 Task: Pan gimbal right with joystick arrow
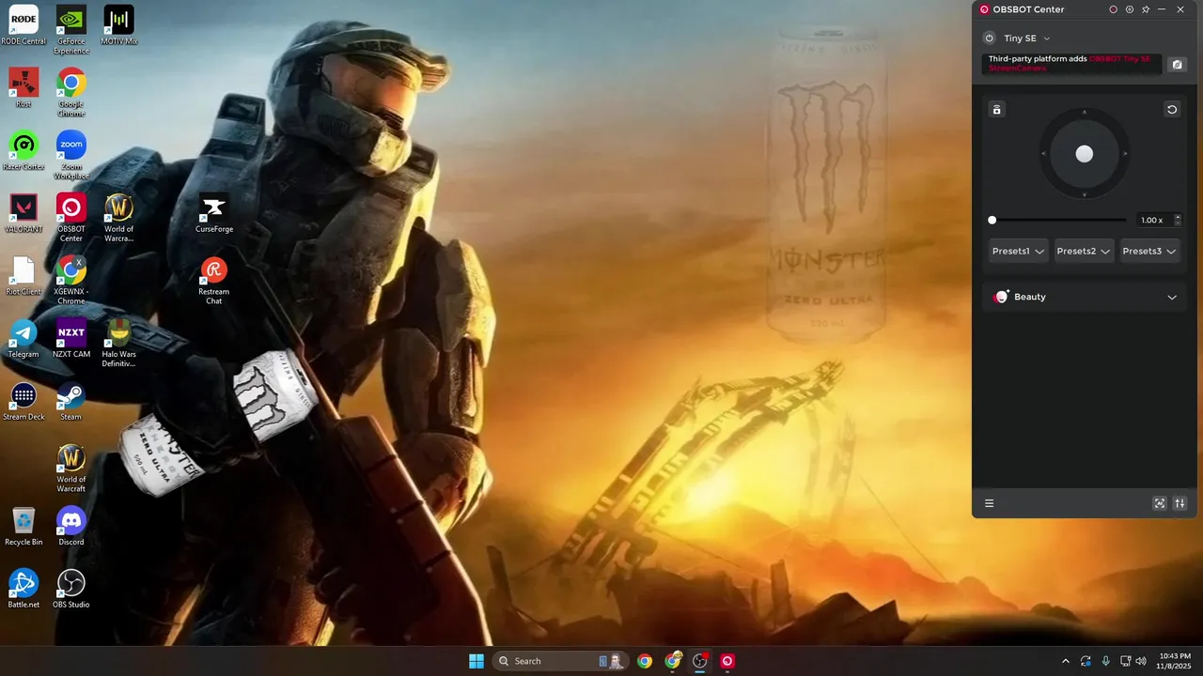[x=1126, y=154]
